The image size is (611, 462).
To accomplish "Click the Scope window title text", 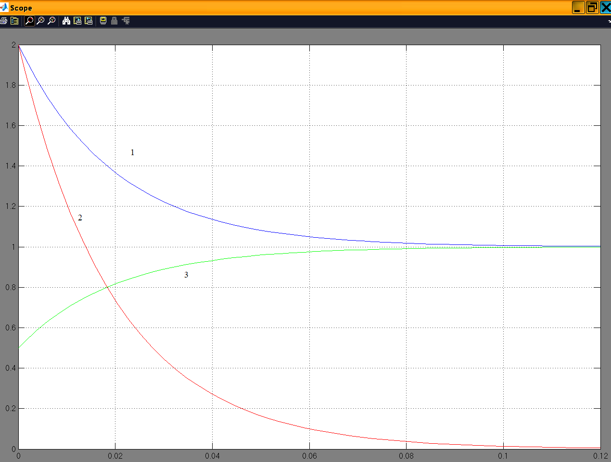I will (x=21, y=8).
